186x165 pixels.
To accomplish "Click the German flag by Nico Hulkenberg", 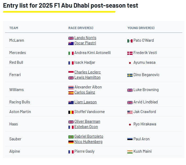I will click(71, 142).
